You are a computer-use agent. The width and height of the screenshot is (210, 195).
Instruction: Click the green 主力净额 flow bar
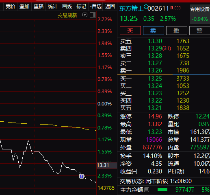pos(162,190)
